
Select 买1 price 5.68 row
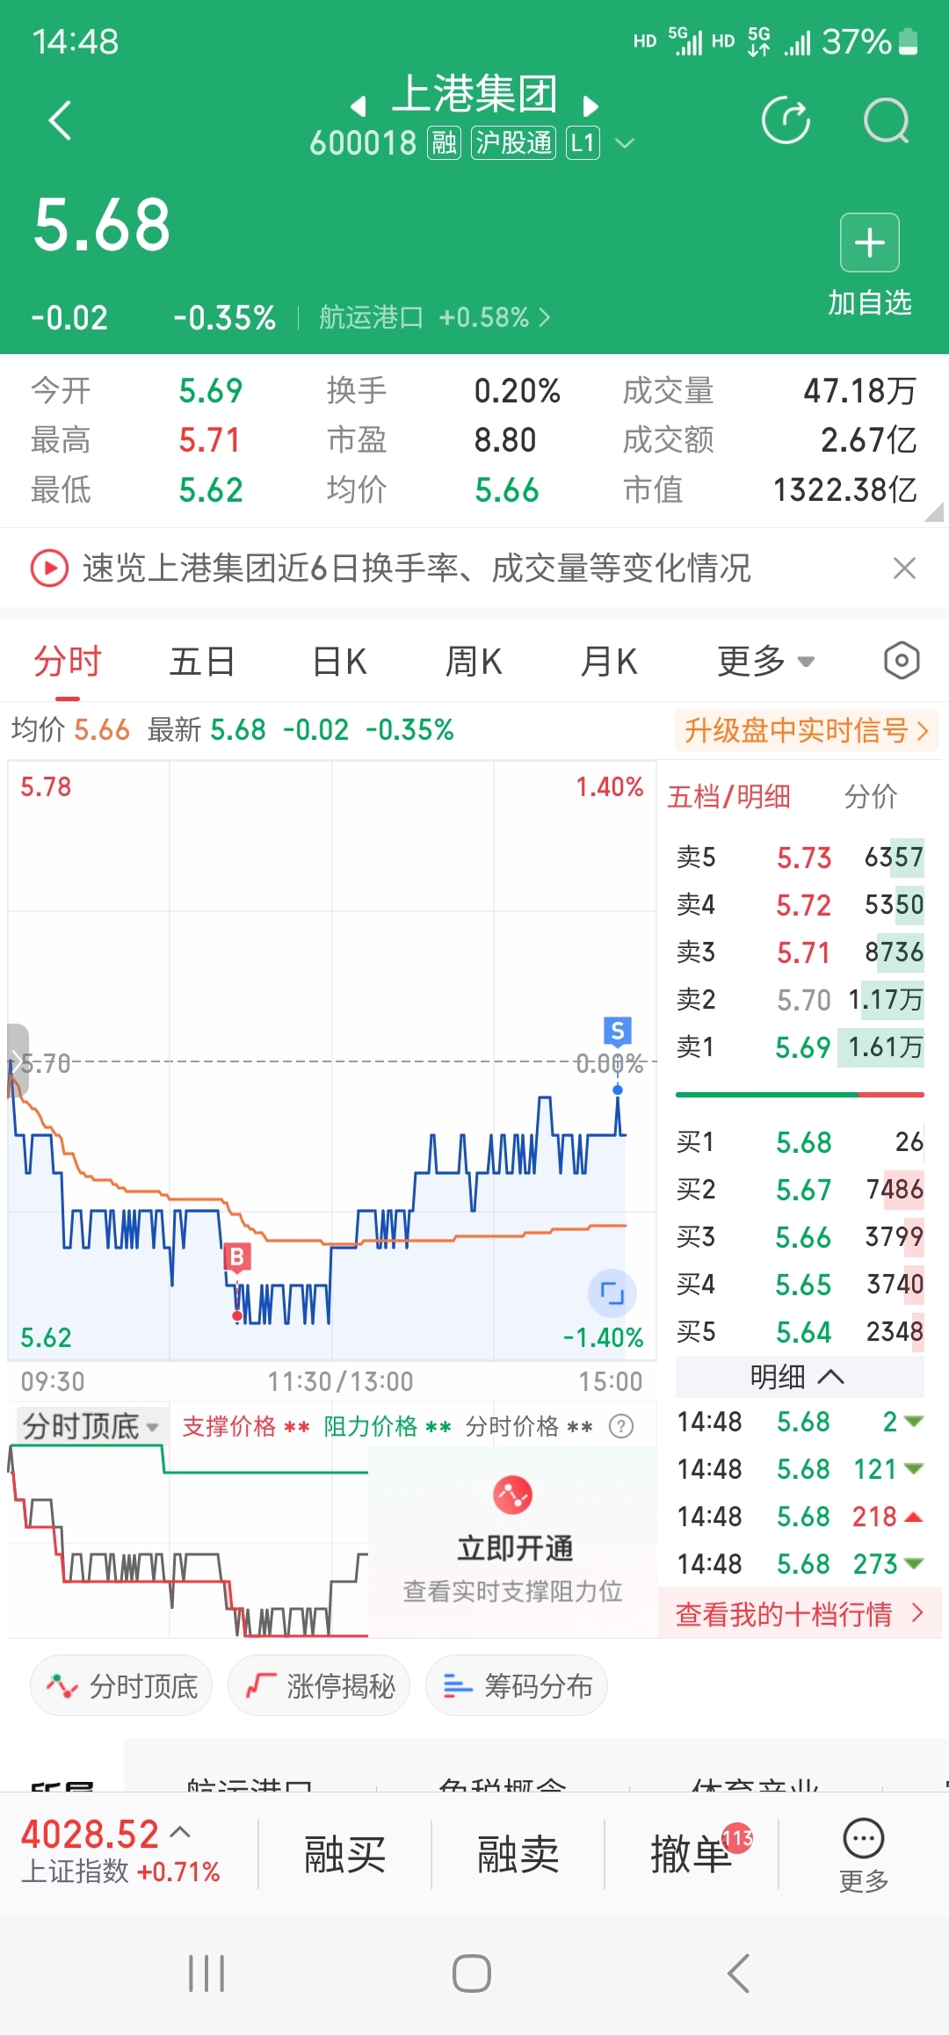[x=800, y=1141]
